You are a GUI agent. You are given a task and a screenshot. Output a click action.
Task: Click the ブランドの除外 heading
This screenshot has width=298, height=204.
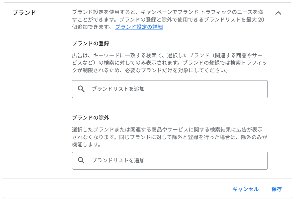tap(91, 118)
